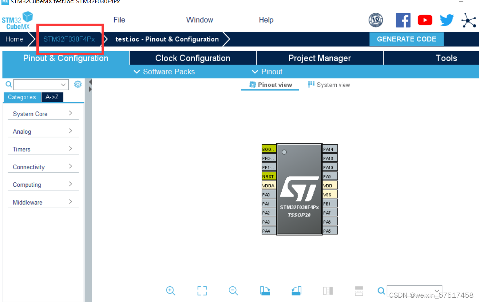Select the VSS pin on the chip
This screenshot has height=302, width=479.
point(330,194)
